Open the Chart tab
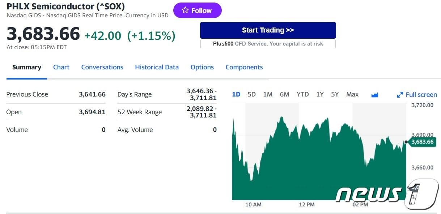This screenshot has height=214, width=441. click(x=61, y=67)
